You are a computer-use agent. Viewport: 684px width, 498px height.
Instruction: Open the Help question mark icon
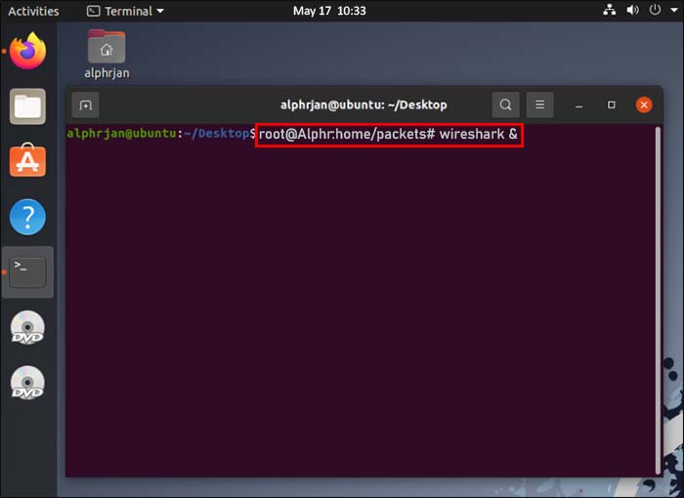click(27, 217)
